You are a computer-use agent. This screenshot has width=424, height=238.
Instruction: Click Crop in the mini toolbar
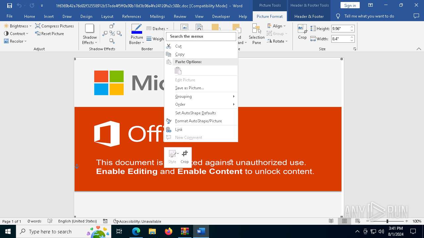tap(185, 157)
